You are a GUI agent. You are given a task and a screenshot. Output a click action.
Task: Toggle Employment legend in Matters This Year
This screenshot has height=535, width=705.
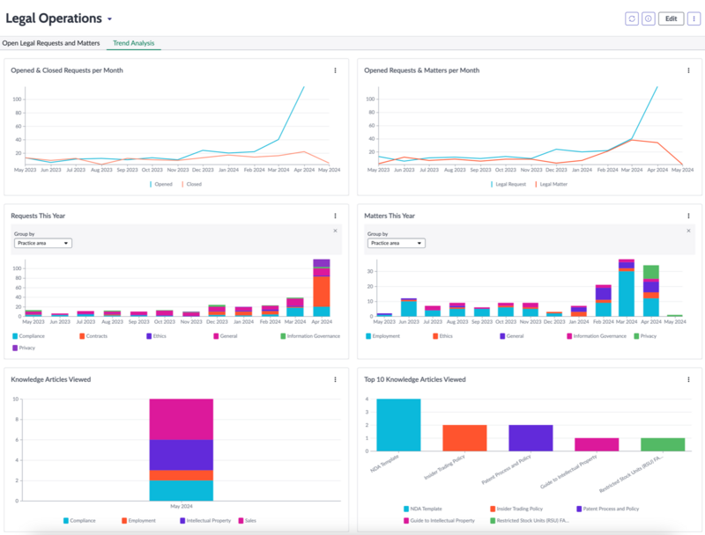coord(383,336)
